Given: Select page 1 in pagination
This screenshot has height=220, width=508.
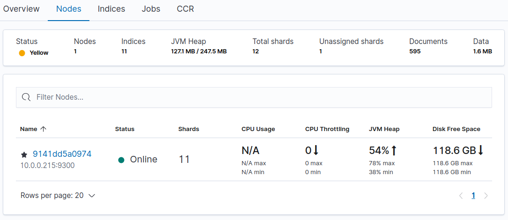Looking at the screenshot, I should coord(473,195).
